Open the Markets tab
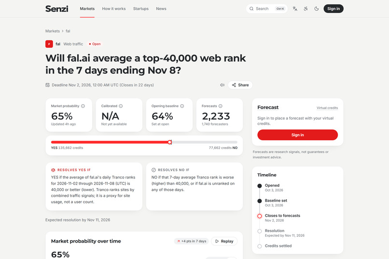 (x=87, y=9)
